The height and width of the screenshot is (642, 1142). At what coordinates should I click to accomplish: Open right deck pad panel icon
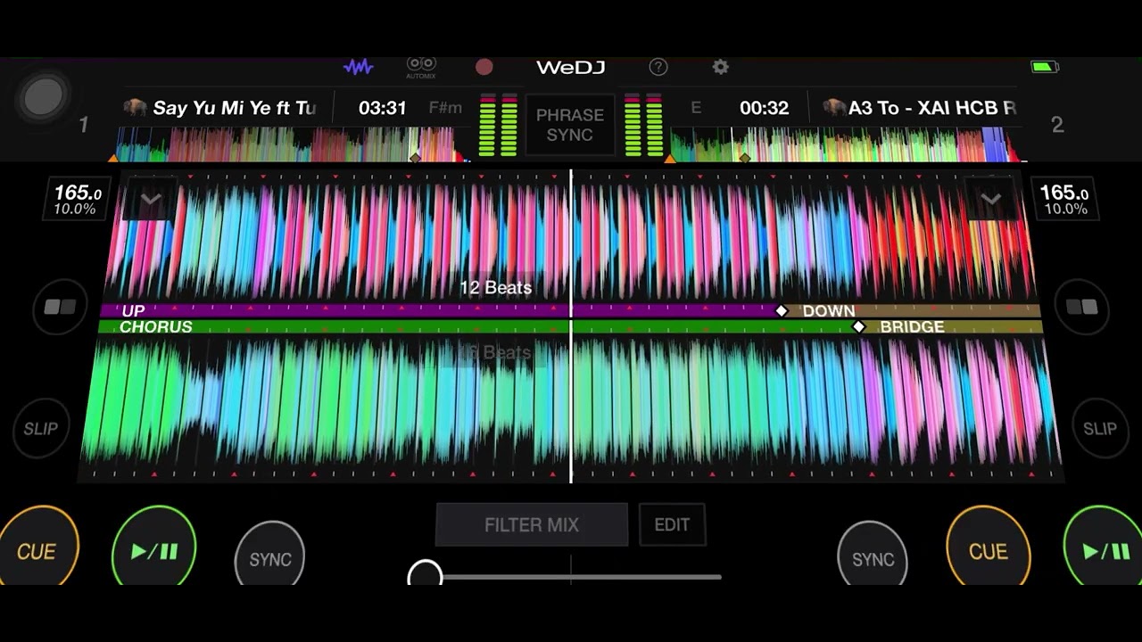pos(1082,308)
